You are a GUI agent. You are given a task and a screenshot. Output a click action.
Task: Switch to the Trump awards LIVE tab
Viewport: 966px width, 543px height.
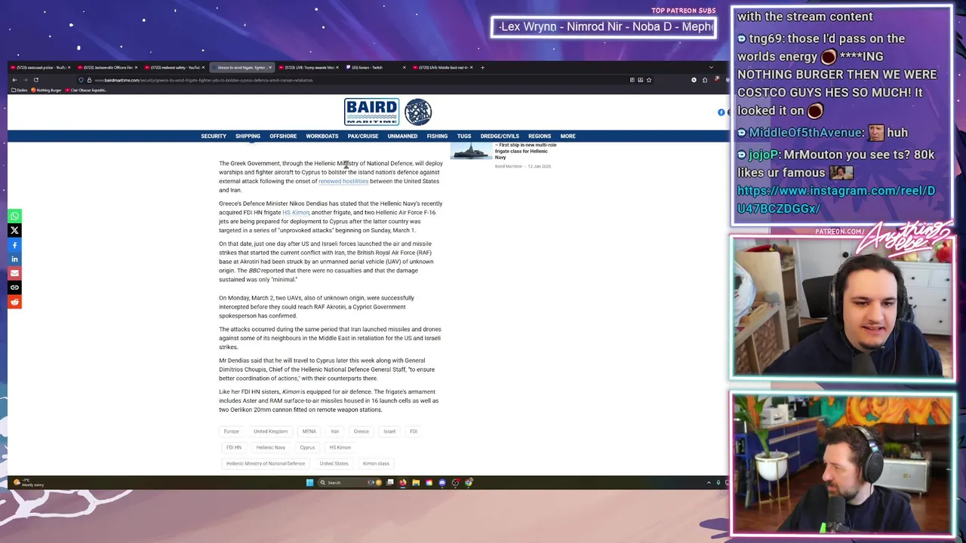pos(308,67)
